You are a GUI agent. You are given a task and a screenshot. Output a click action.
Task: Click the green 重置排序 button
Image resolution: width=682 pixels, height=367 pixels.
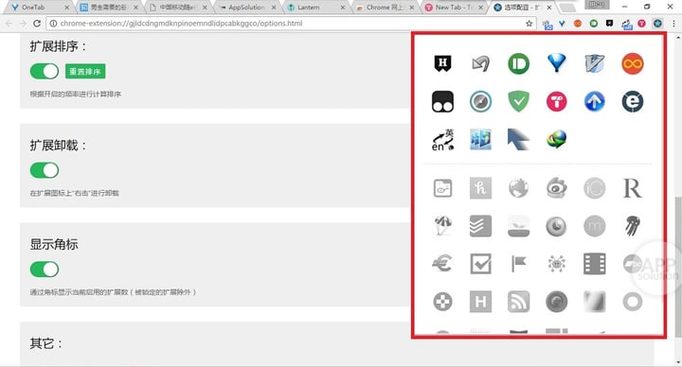coord(85,71)
